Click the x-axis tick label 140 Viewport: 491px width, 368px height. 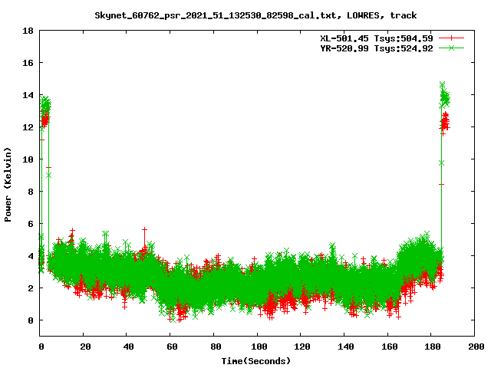[346, 347]
